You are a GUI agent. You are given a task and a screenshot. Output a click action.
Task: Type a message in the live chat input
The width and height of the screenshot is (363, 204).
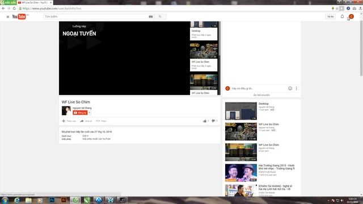click(x=259, y=88)
